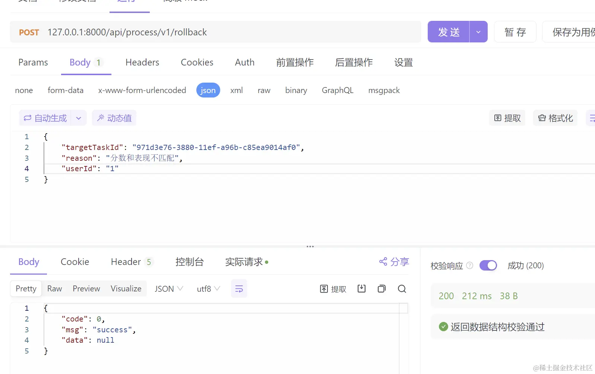Click the 分享 share link

click(x=394, y=262)
